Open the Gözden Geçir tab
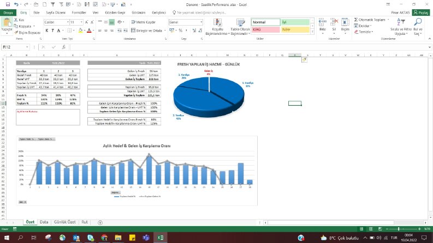The width and height of the screenshot is (433, 243). click(115, 13)
